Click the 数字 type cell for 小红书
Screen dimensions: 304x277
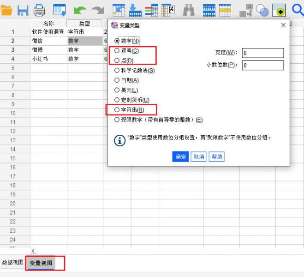click(85, 59)
